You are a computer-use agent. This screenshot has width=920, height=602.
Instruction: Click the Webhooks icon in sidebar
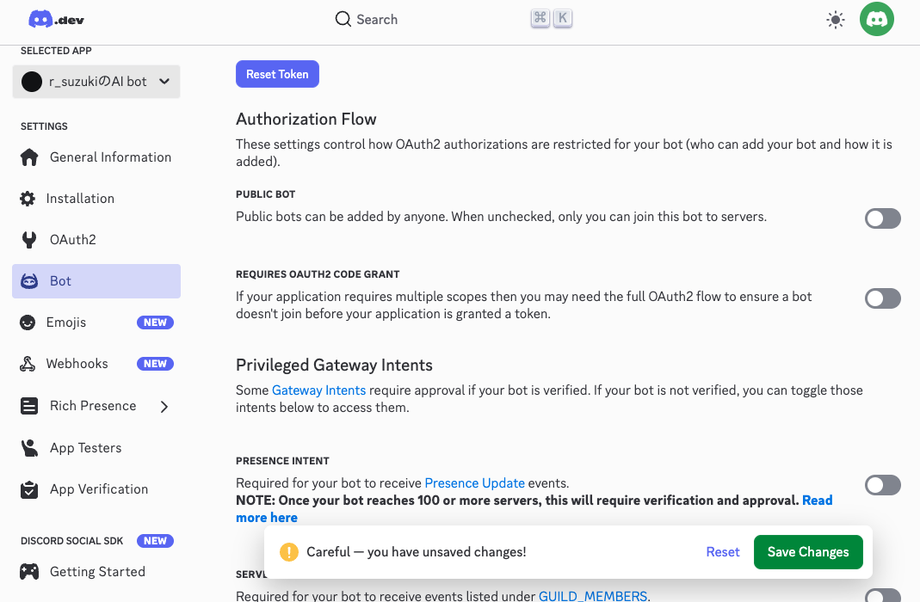28,364
